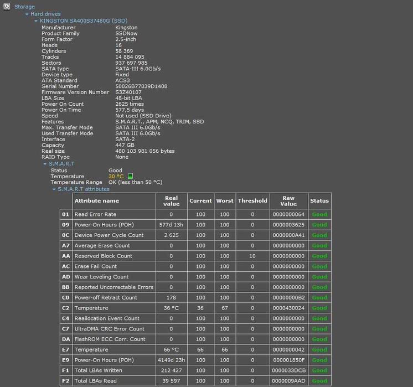Select Device Power Cycle Count row
The height and width of the screenshot is (387, 413).
pyautogui.click(x=195, y=235)
